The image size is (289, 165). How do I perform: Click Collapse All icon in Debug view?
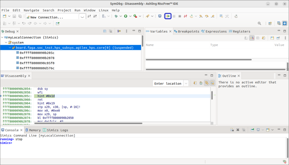[105, 31]
